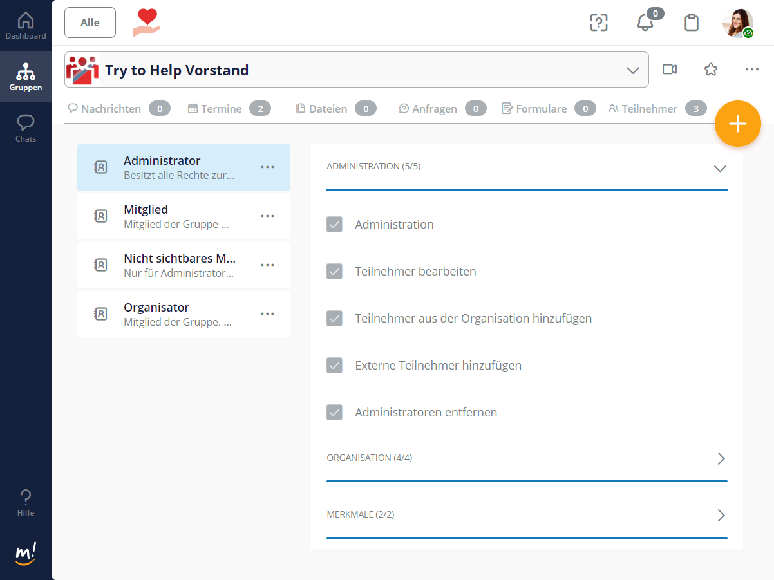Toggle the Teilnehmer bearbeiten checkbox

coord(334,272)
